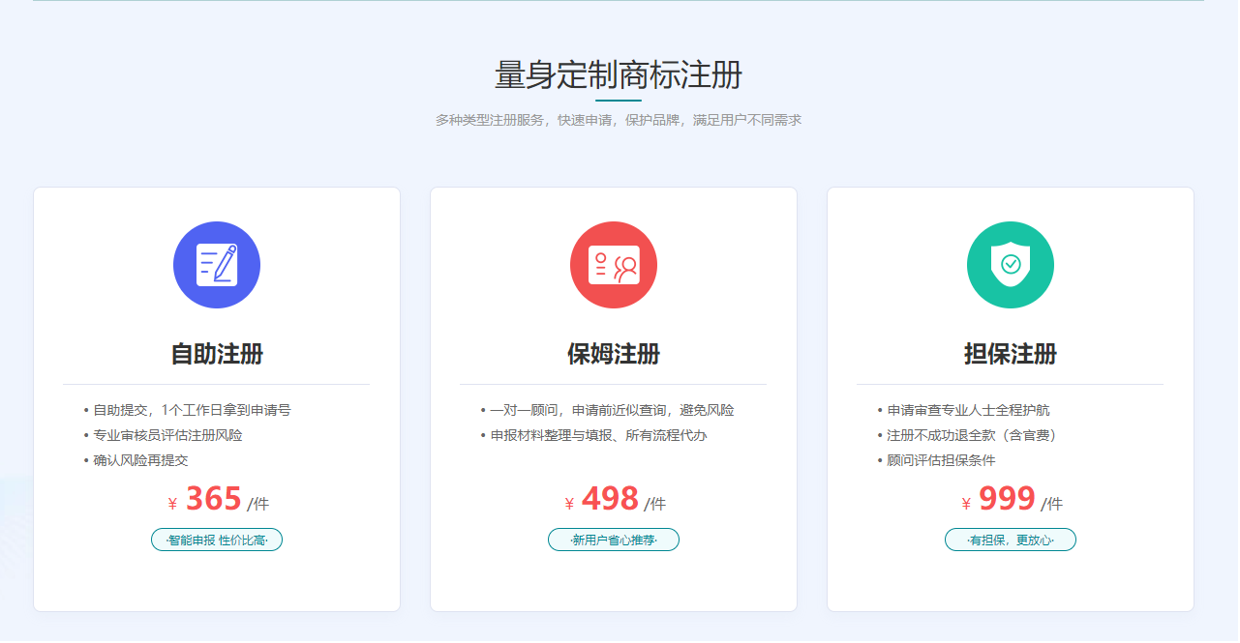Click the red ID card nanny registration icon
The height and width of the screenshot is (643, 1240).
[614, 265]
